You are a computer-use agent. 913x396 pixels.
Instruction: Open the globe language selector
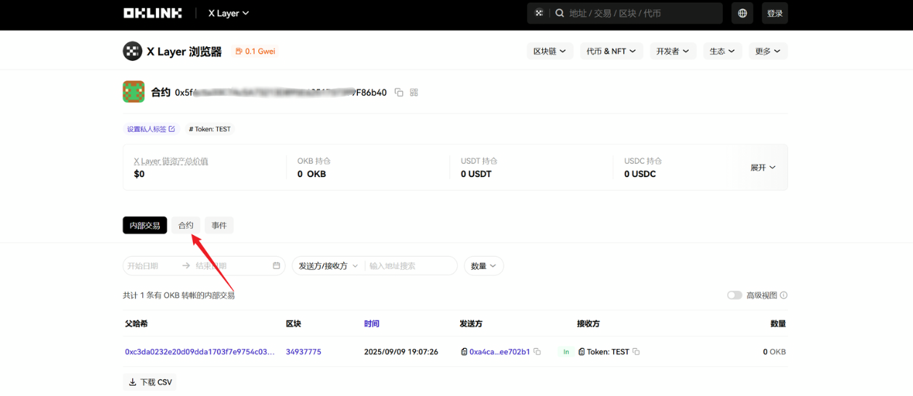coord(742,13)
